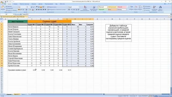Open Conditional Formatting menu
Screen dimensions: 172x97
[85, 8]
